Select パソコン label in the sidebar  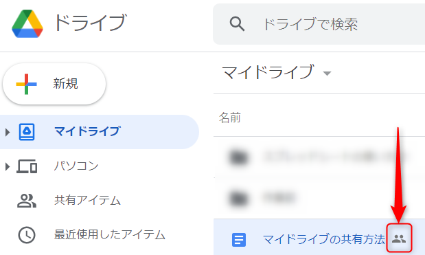tap(76, 166)
